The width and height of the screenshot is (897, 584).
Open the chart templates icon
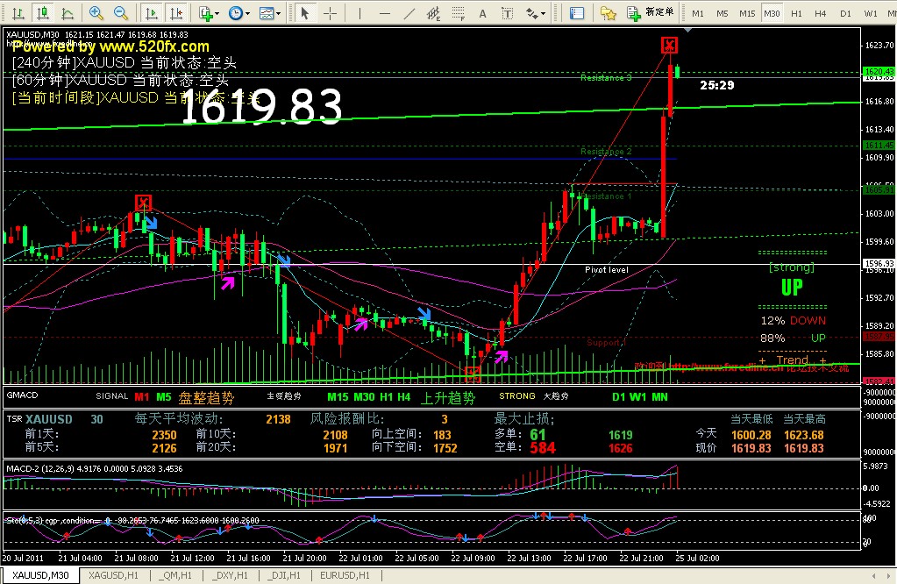pos(266,12)
